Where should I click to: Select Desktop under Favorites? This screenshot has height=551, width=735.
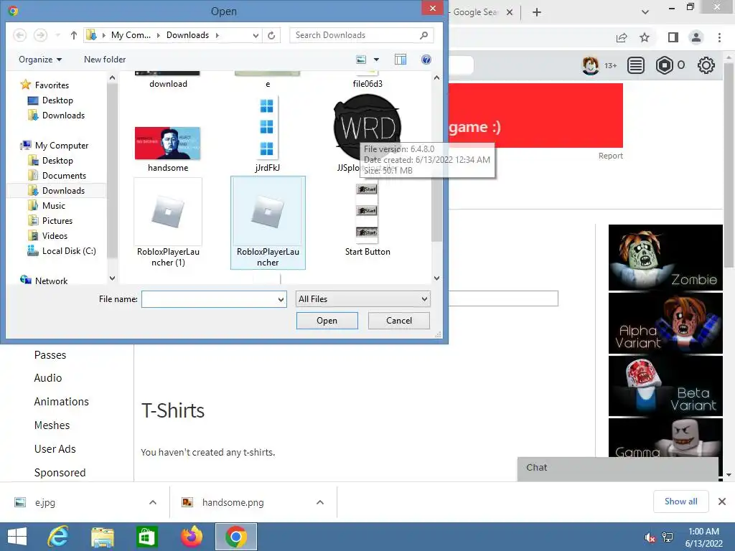(57, 100)
